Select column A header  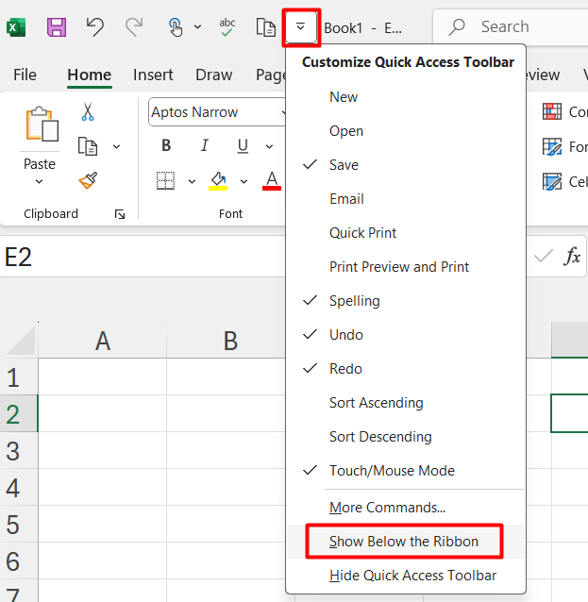(x=103, y=341)
